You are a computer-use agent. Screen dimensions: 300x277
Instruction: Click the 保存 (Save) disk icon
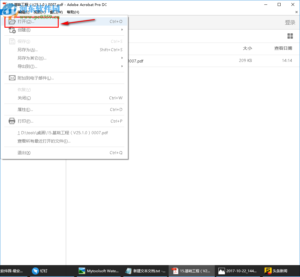(x=12, y=41)
